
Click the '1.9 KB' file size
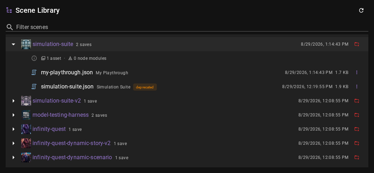click(x=342, y=86)
